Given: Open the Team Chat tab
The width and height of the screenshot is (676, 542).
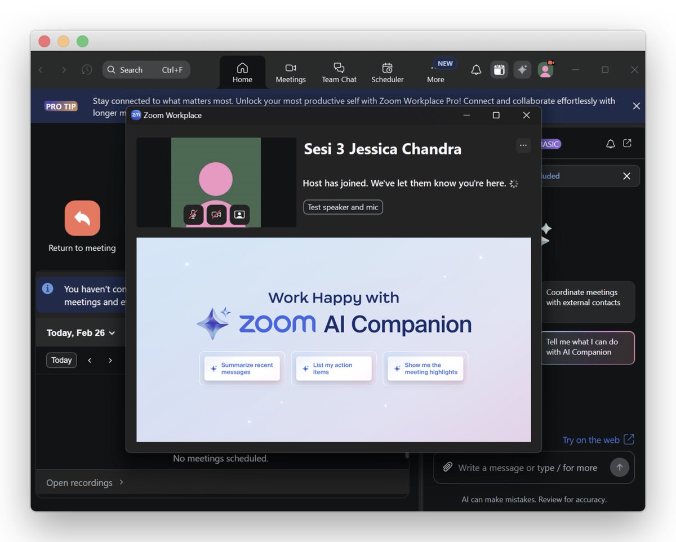Looking at the screenshot, I should click(339, 73).
